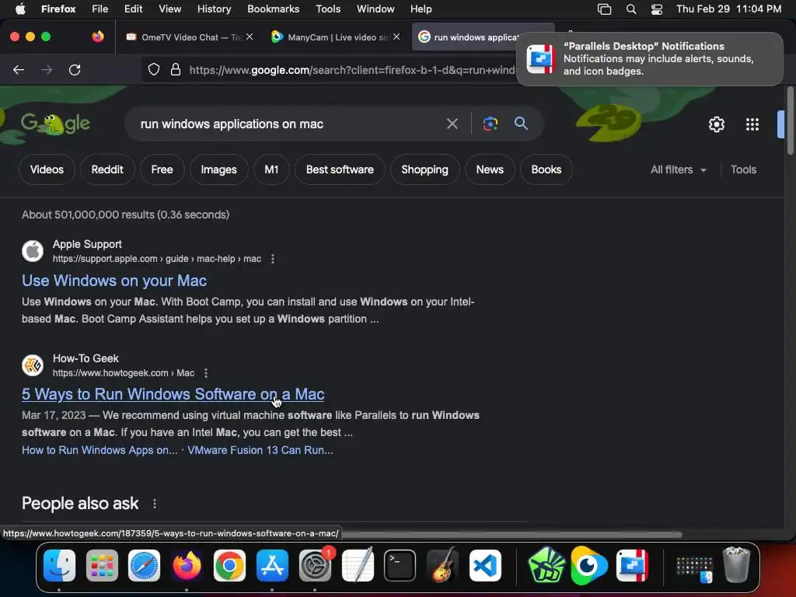Viewport: 796px width, 597px height.
Task: Open the Tools search options
Action: pyautogui.click(x=743, y=169)
